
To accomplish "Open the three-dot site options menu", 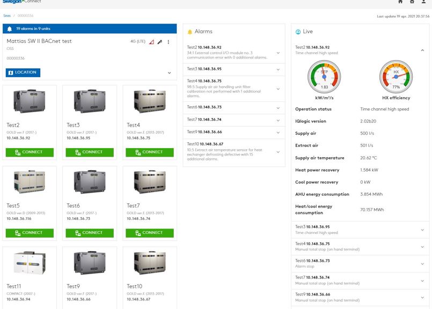I will 169,42.
